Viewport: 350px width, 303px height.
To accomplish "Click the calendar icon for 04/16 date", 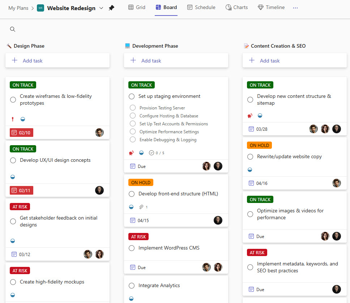I will click(x=251, y=183).
